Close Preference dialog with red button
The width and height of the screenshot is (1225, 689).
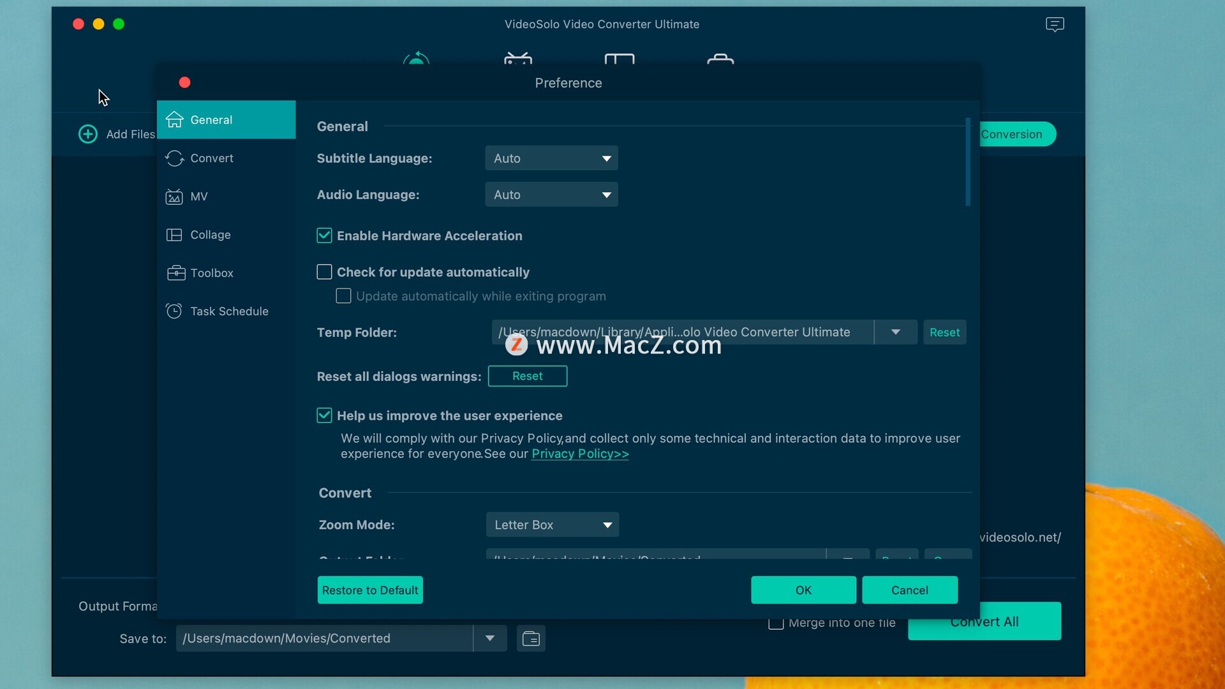coord(185,82)
